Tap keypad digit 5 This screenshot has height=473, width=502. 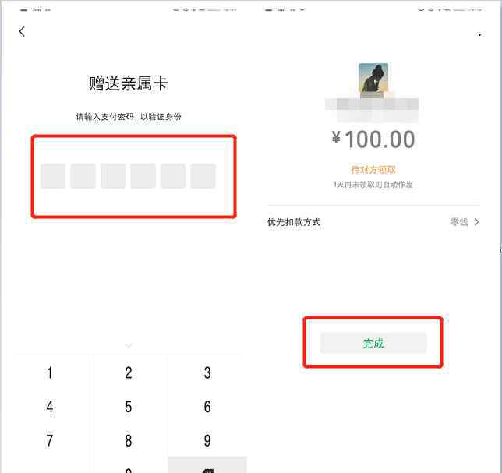tap(129, 407)
